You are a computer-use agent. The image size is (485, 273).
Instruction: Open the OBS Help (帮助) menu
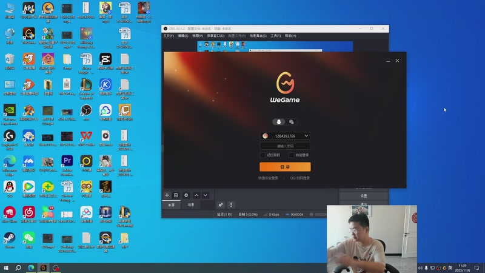point(290,36)
